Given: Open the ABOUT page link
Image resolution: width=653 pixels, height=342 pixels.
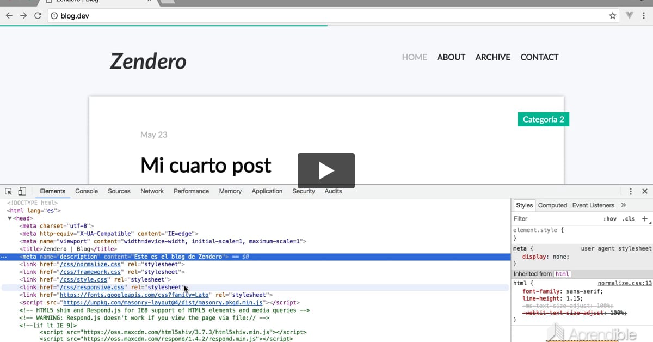Looking at the screenshot, I should (451, 57).
